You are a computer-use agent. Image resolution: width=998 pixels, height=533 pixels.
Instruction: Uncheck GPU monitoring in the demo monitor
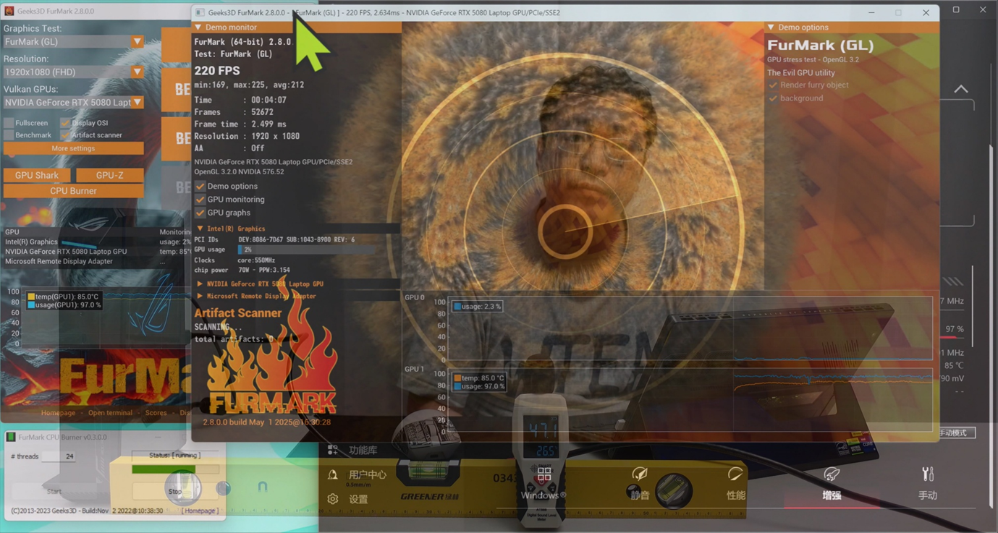pos(200,200)
